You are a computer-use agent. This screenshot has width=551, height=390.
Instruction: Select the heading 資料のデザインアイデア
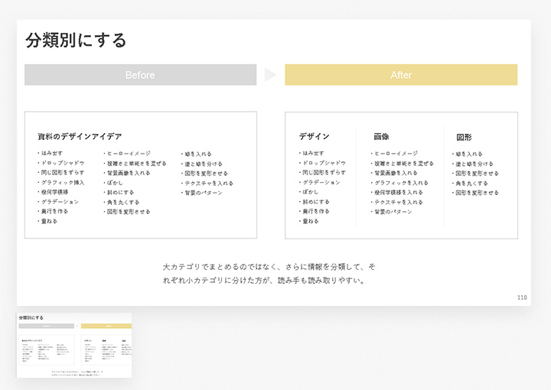tap(80, 136)
